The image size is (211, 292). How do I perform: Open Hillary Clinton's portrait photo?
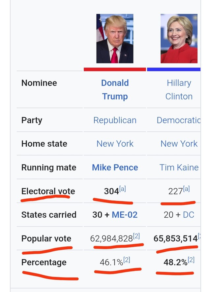click(x=179, y=39)
